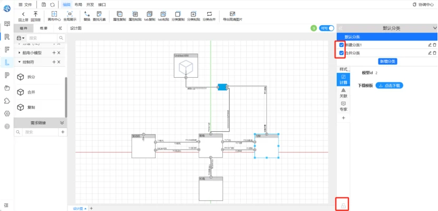
Task: Add a new design sheet tab
Action: pyautogui.click(x=91, y=208)
